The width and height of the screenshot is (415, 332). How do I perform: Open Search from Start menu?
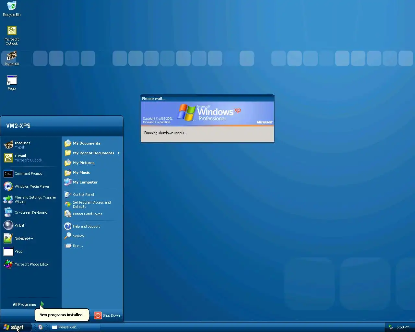[x=92, y=236]
